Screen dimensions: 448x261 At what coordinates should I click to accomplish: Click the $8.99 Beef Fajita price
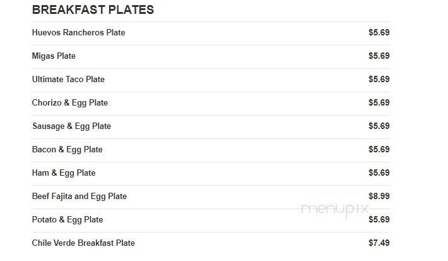click(379, 197)
